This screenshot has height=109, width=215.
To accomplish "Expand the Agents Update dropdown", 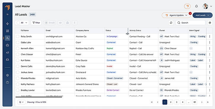I will click(176, 15).
